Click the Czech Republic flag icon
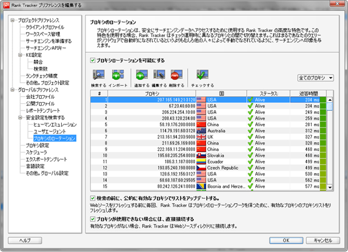Screen dimensions: 348x252 click(201, 168)
